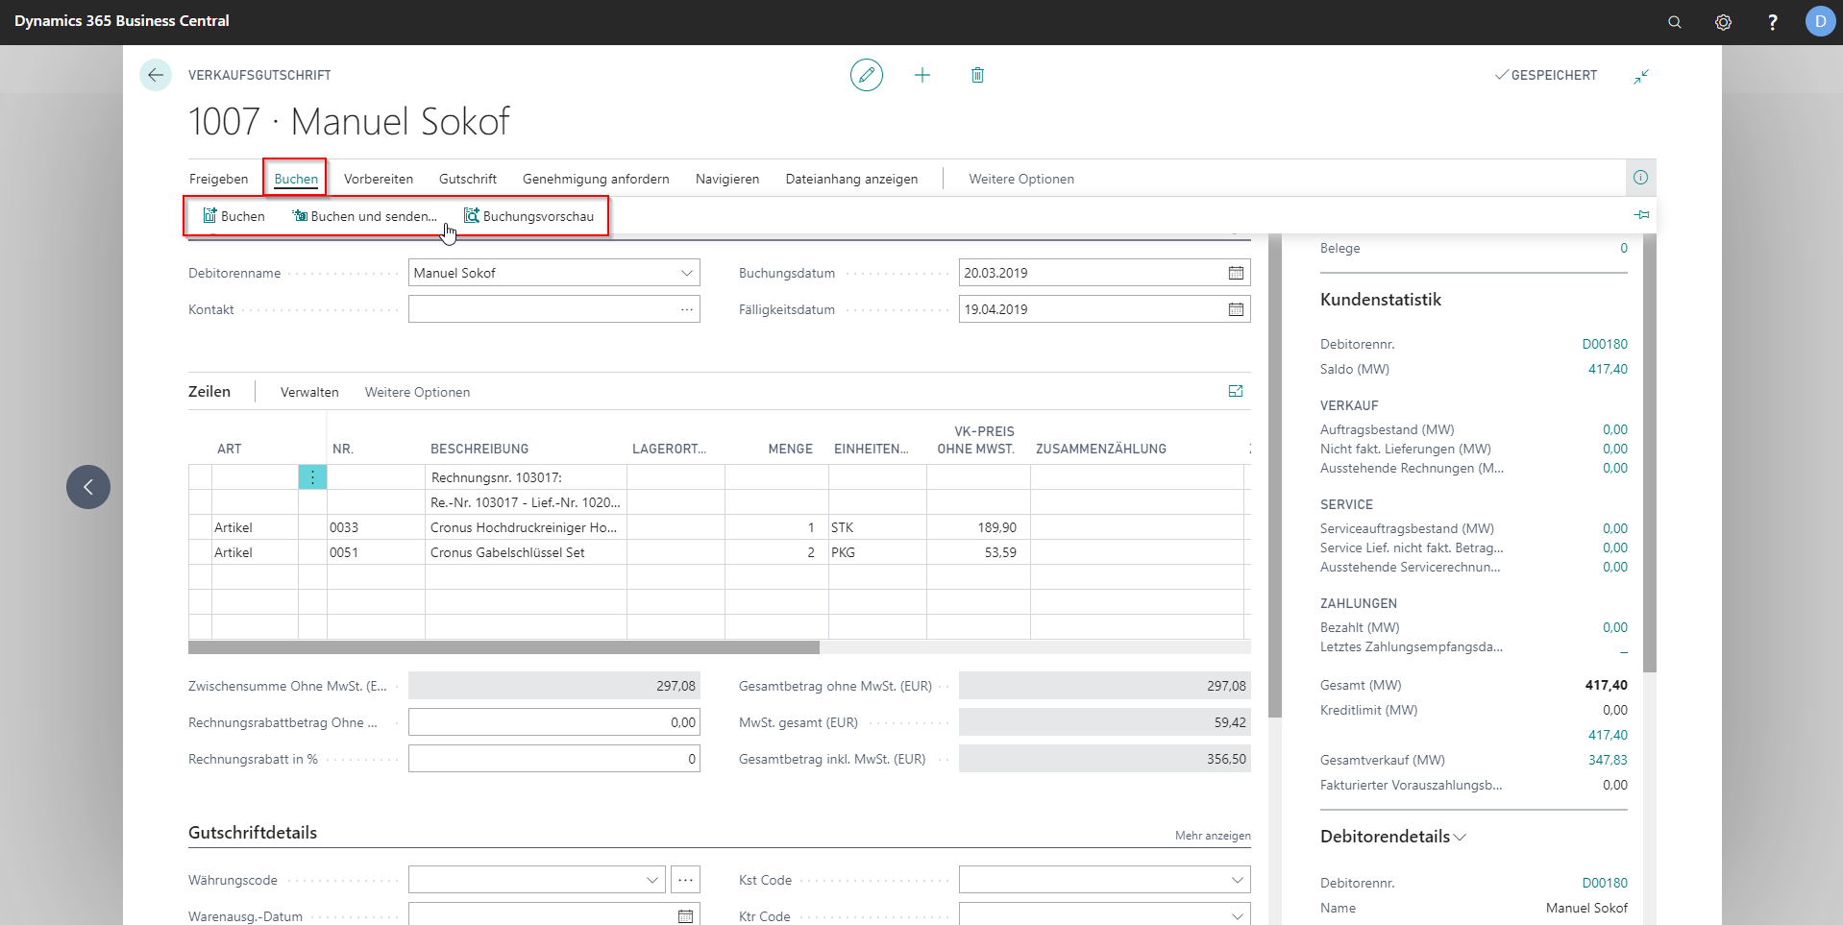Screen dimensions: 1843x925
Task: Click the MENGE column header
Action: pyautogui.click(x=790, y=449)
